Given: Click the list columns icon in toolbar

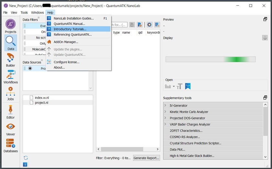Looking at the screenshot, I should point(157,25).
